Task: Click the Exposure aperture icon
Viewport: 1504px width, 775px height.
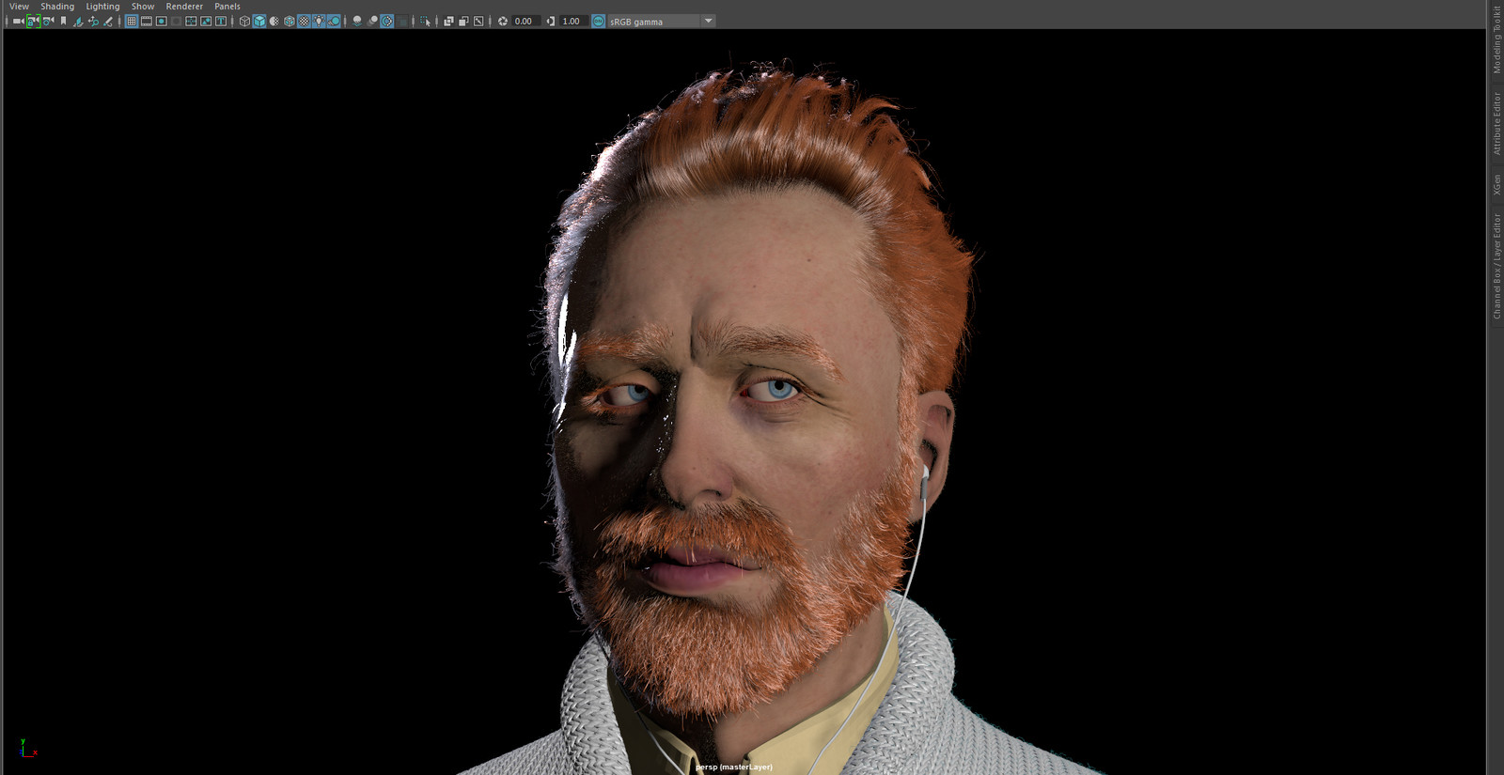Action: pyautogui.click(x=503, y=21)
